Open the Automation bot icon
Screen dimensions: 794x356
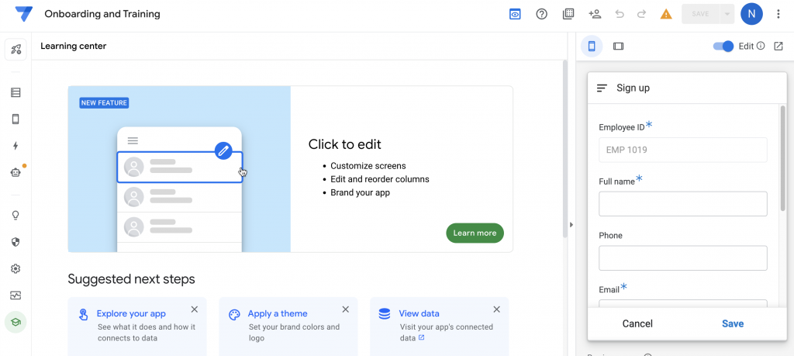click(16, 172)
